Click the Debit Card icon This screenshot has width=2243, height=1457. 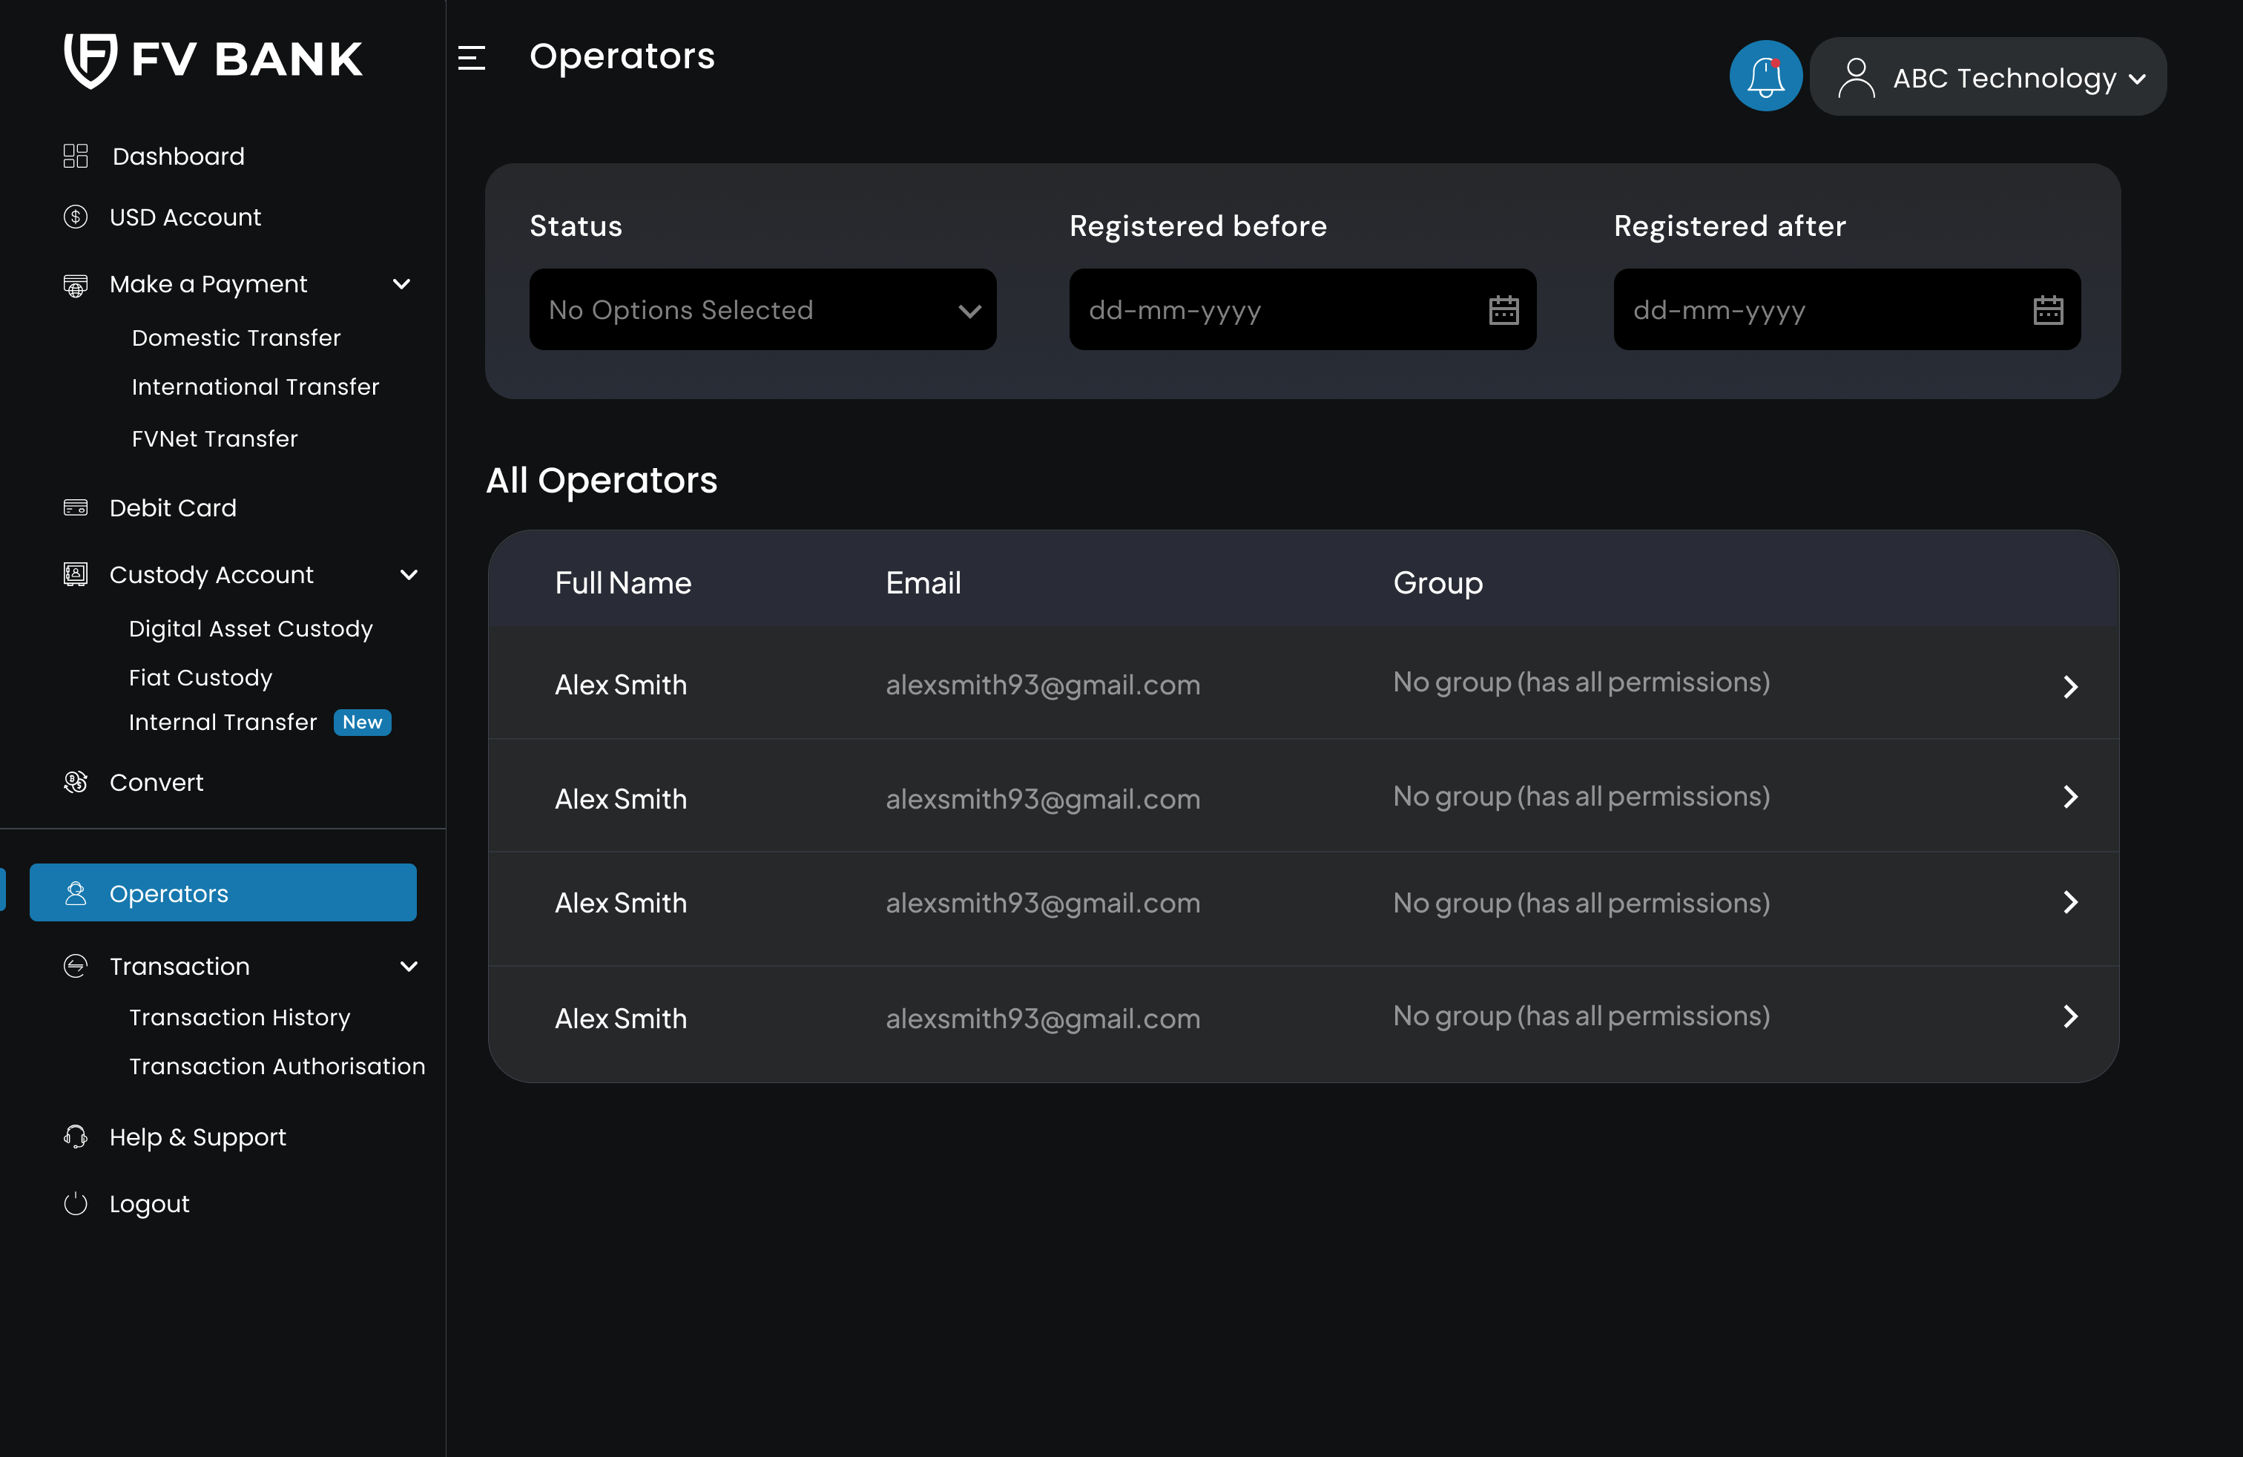coord(76,508)
